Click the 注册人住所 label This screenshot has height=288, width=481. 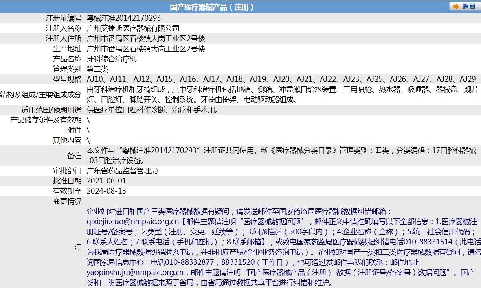click(x=64, y=38)
